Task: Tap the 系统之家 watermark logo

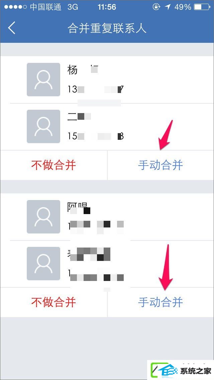Action: pos(181,371)
